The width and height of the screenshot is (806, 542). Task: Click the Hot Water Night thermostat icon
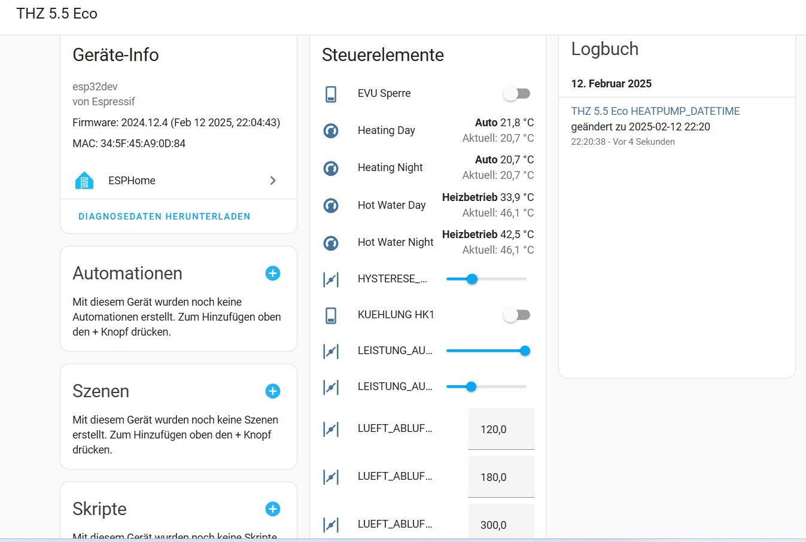click(331, 243)
